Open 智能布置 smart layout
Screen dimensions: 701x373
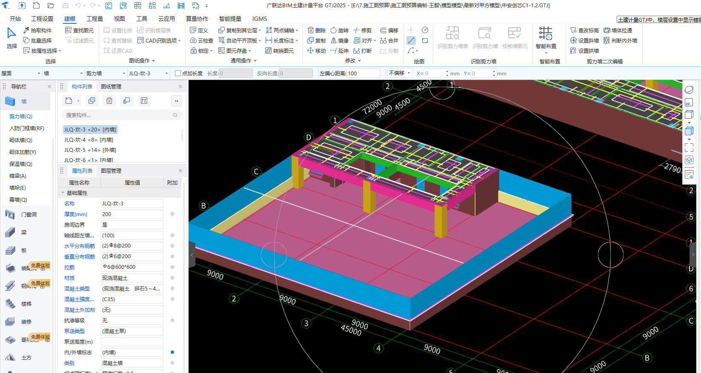pos(546,39)
